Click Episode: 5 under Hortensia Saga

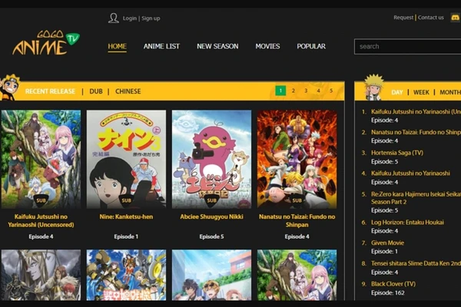[x=384, y=162]
